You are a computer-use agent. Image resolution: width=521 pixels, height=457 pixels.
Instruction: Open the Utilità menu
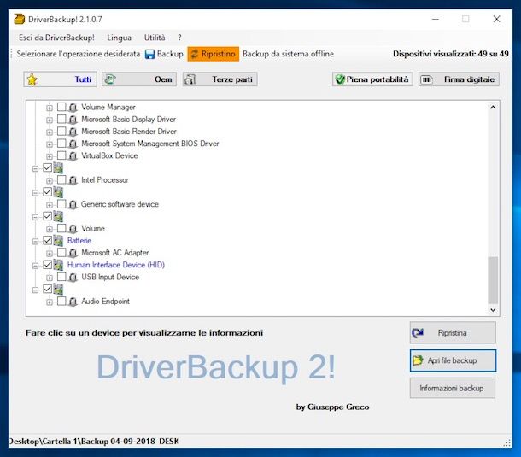[155, 38]
